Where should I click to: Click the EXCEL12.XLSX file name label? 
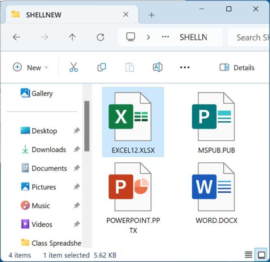[x=133, y=150]
